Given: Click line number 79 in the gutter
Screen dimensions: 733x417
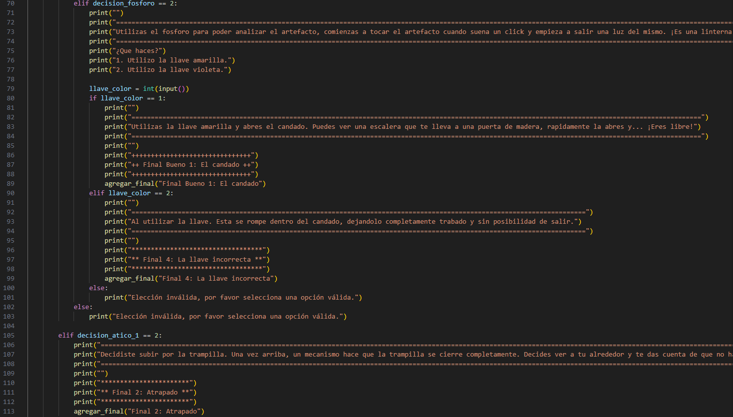Looking at the screenshot, I should tap(10, 89).
